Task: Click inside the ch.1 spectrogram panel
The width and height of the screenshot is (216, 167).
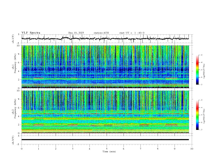Action: 106,67
